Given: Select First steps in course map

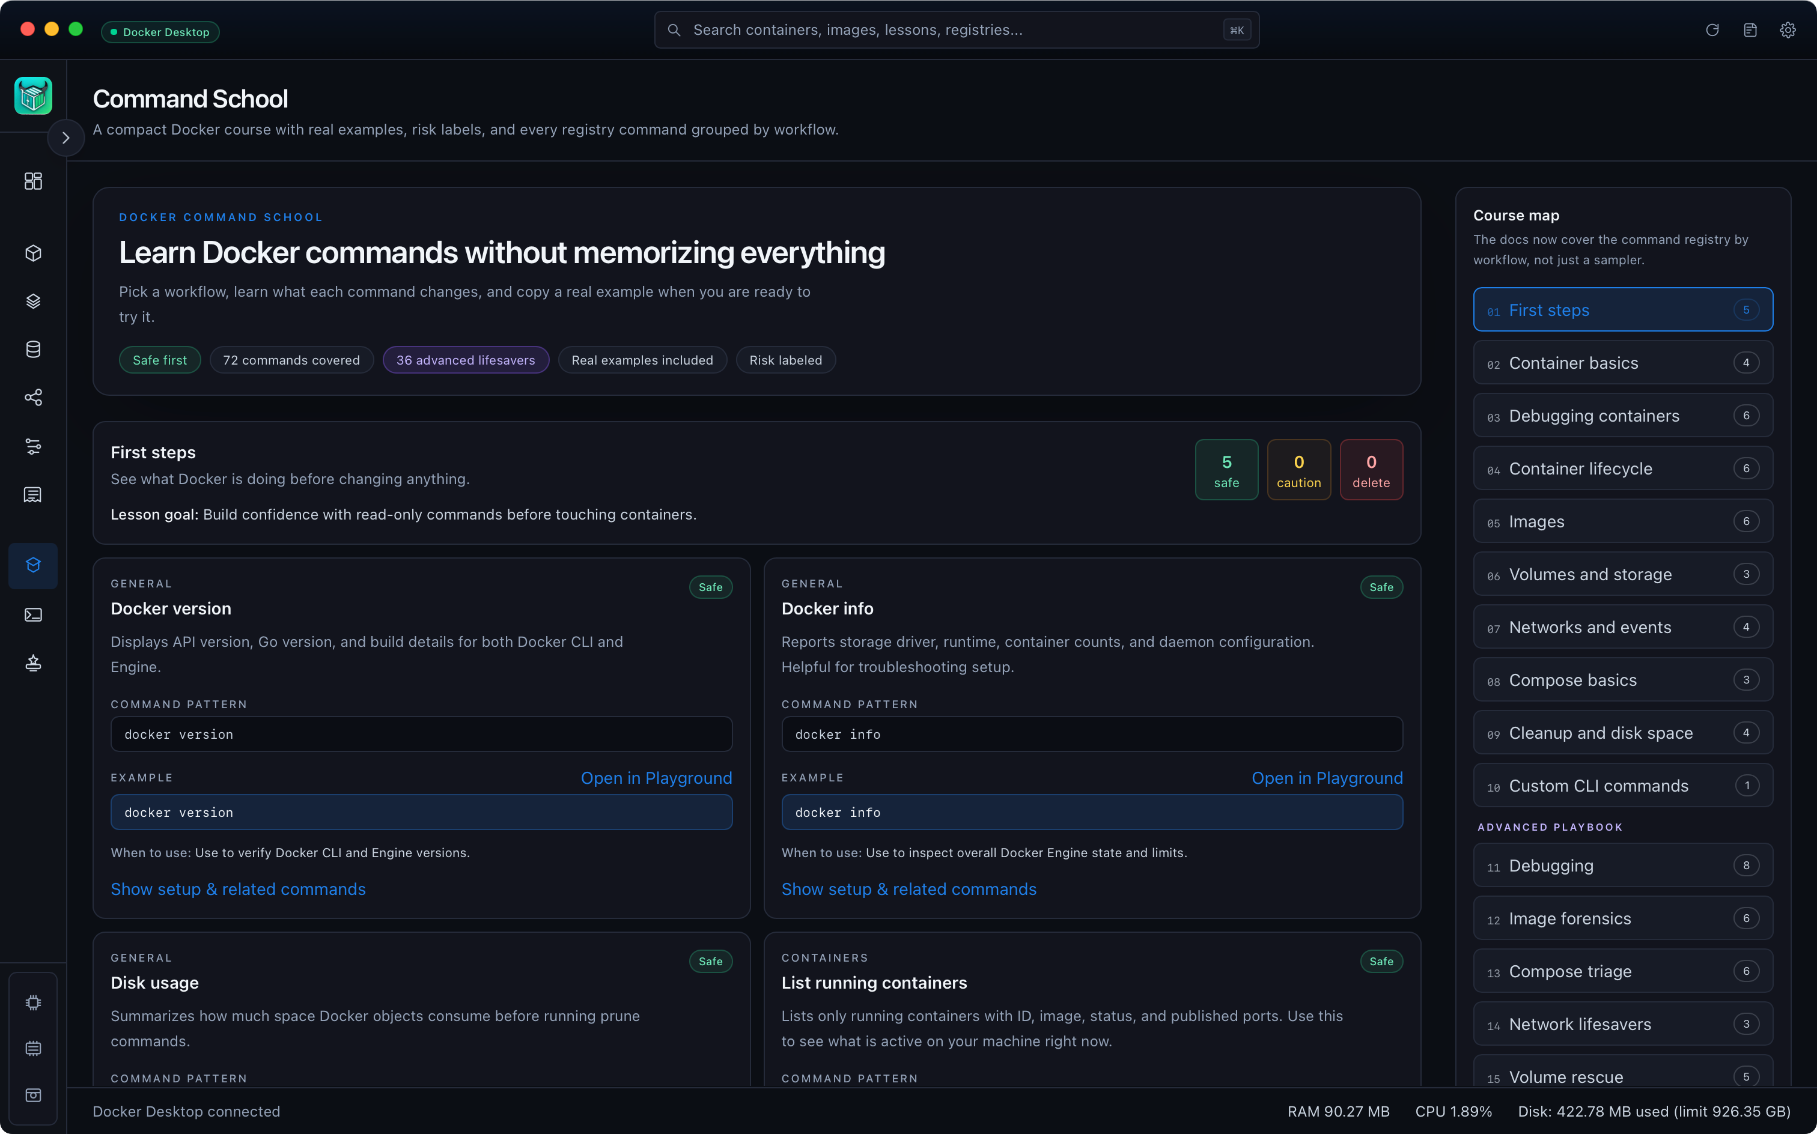Looking at the screenshot, I should (x=1623, y=310).
